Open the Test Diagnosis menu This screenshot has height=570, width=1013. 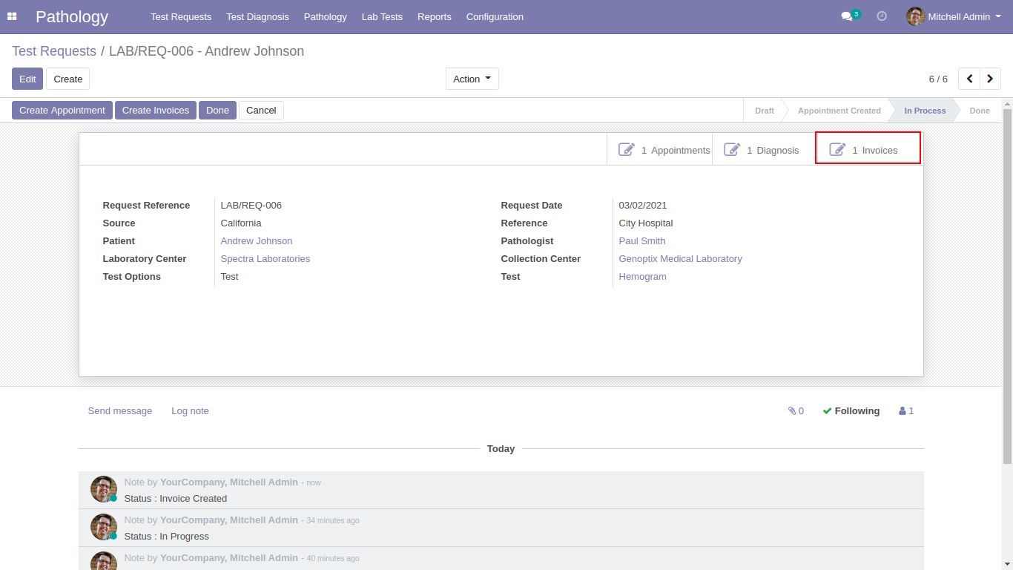(257, 16)
